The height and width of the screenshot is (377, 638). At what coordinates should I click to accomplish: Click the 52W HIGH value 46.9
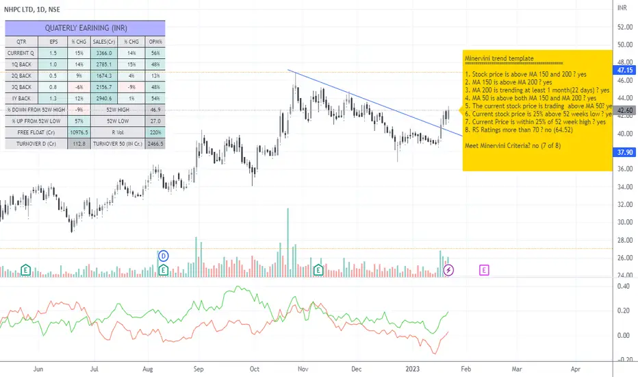pos(155,110)
